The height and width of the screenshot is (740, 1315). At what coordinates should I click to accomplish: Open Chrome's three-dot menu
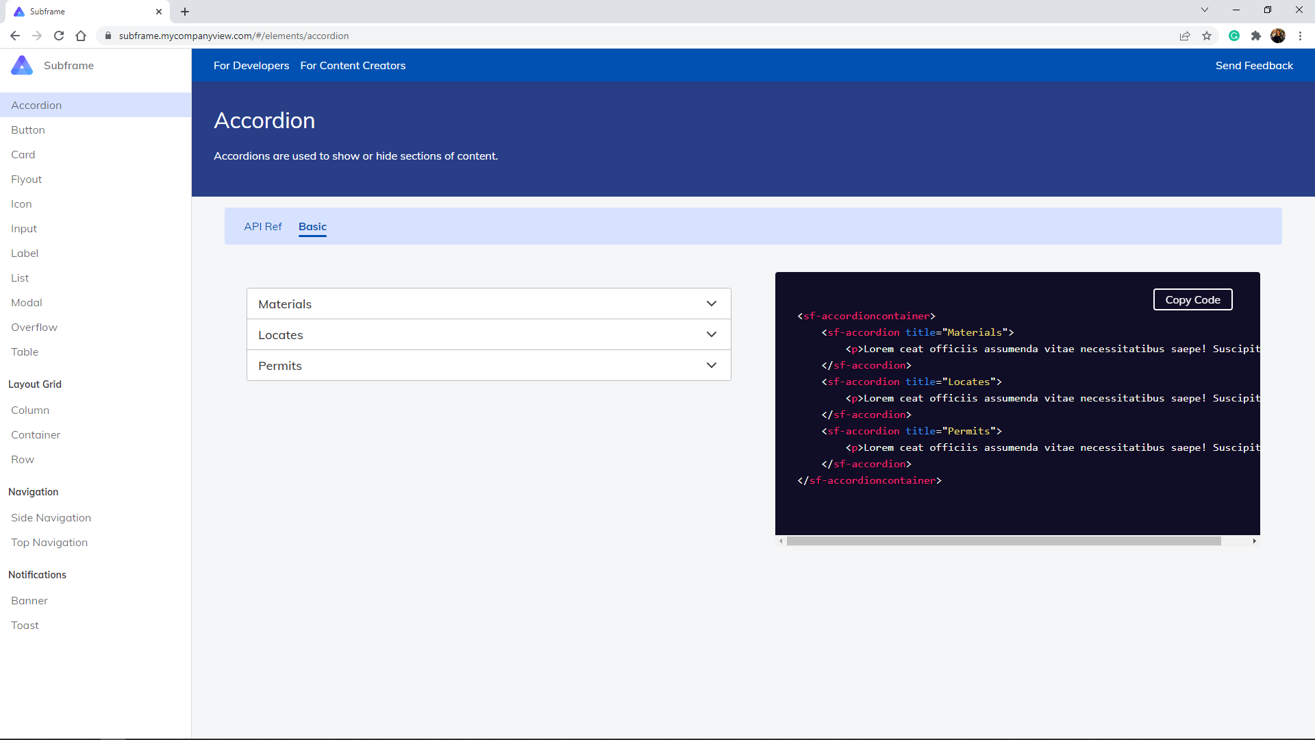1300,36
